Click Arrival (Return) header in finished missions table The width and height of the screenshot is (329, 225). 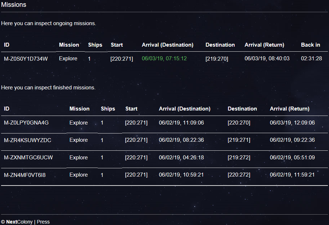(289, 109)
